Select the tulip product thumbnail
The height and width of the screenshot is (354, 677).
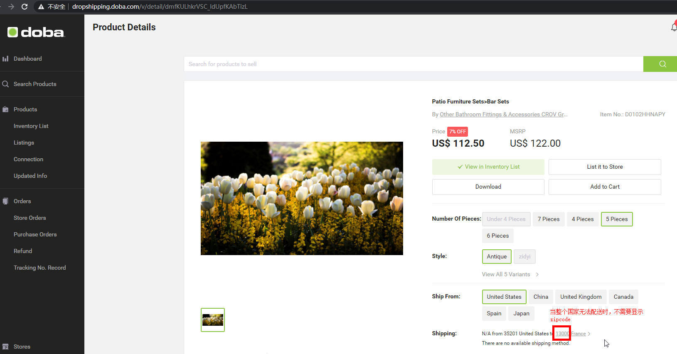(x=213, y=320)
